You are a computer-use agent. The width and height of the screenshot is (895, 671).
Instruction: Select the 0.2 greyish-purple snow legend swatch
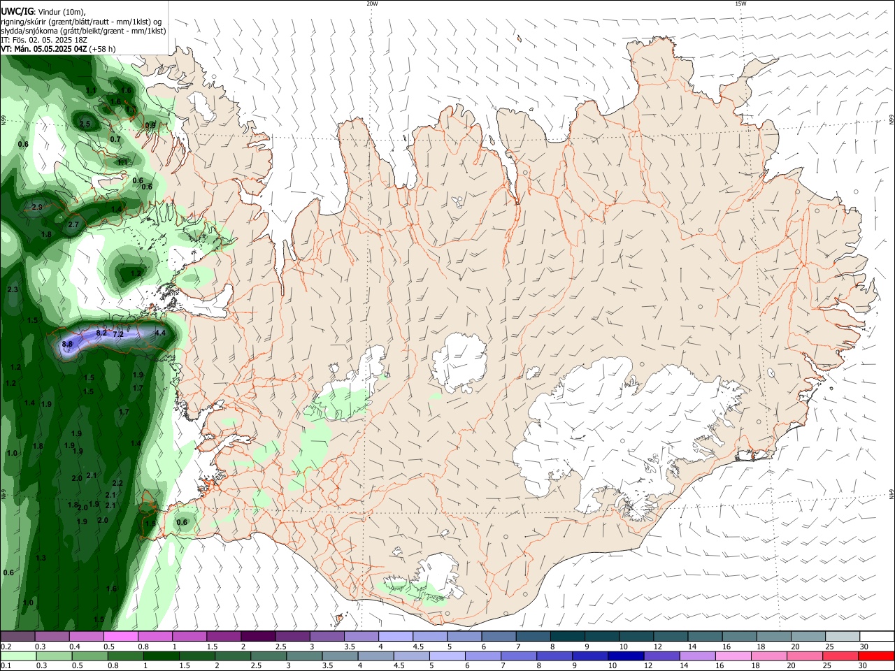coord(17,636)
